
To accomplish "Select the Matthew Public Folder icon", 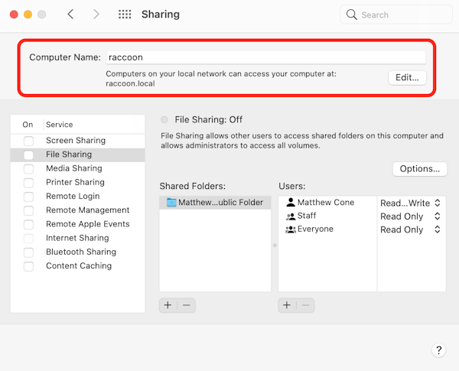I will point(171,203).
